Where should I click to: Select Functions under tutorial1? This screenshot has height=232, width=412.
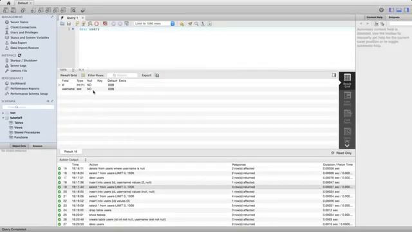pyautogui.click(x=21, y=137)
